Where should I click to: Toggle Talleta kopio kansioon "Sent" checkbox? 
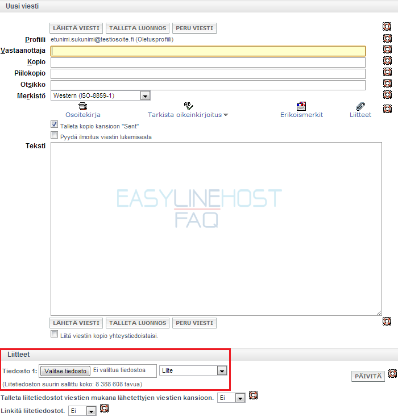coord(55,124)
